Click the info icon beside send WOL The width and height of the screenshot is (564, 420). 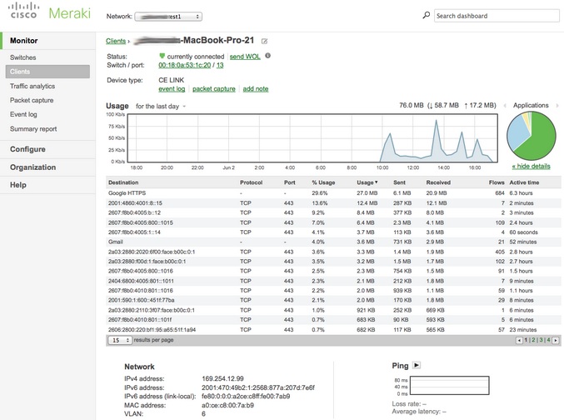268,56
